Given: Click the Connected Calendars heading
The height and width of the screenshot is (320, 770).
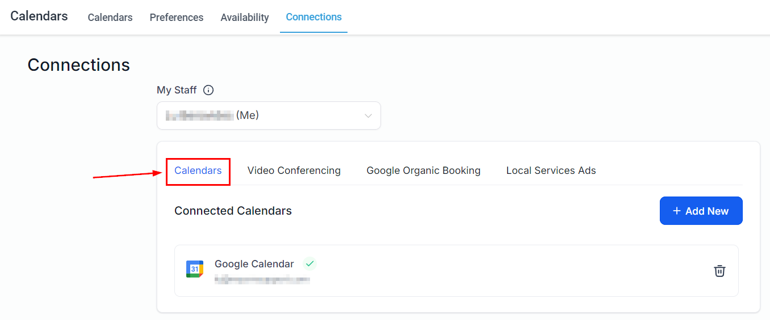Looking at the screenshot, I should (233, 211).
